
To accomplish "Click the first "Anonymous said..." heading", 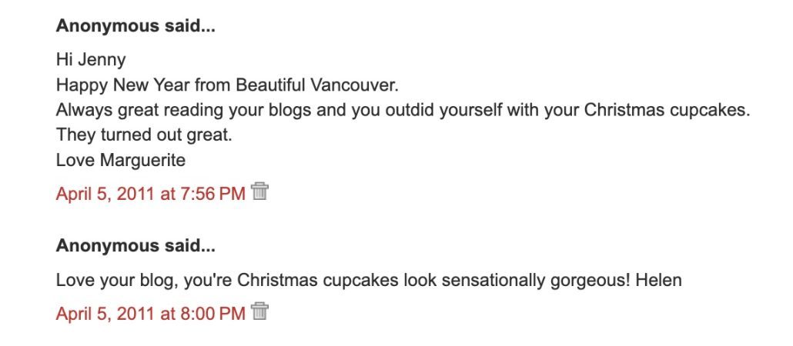I will point(136,26).
